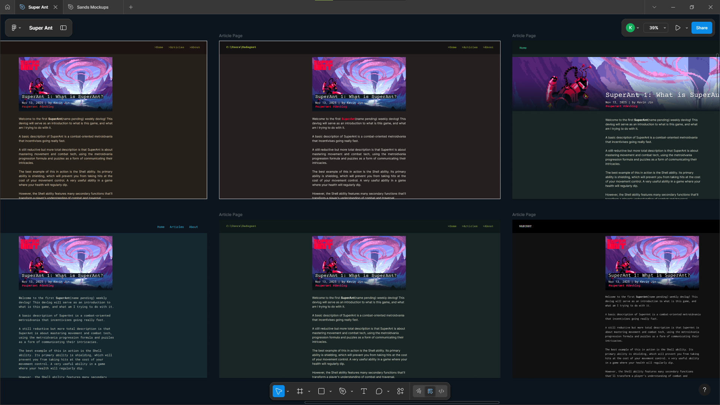
Task: Select the Rectangle shape tool
Action: coord(321,391)
